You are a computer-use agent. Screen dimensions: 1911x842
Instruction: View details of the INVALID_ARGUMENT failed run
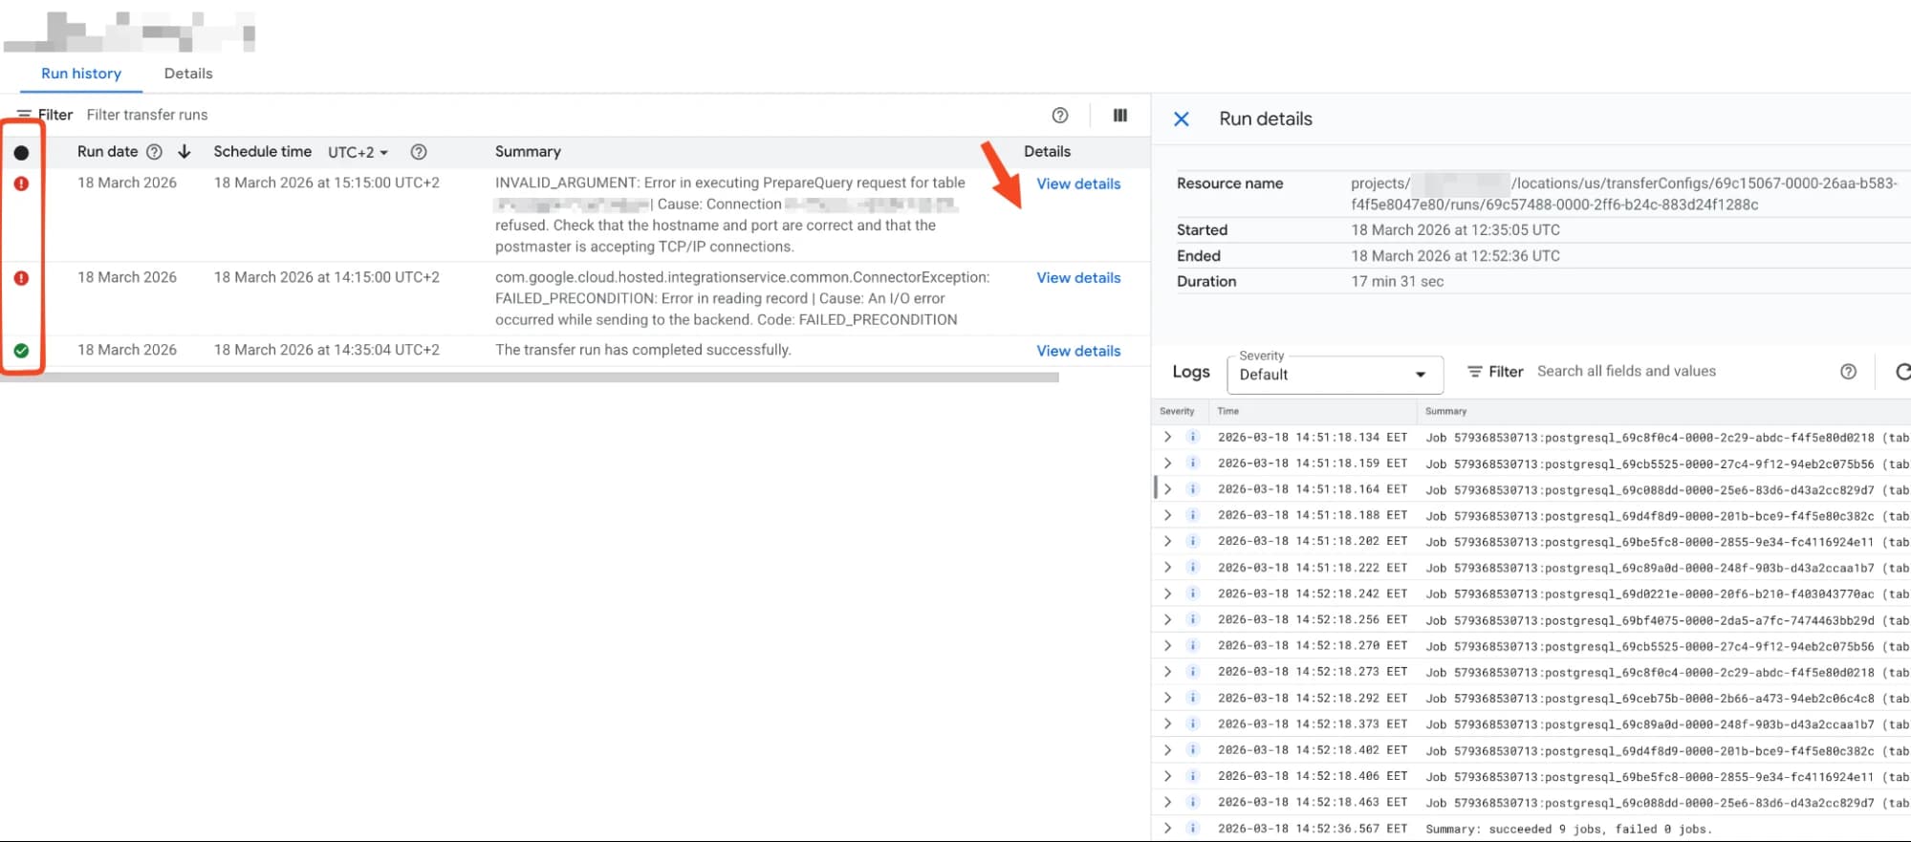[x=1077, y=184]
